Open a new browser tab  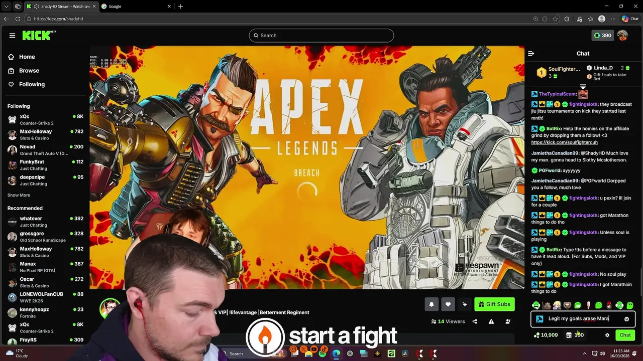pos(180,7)
